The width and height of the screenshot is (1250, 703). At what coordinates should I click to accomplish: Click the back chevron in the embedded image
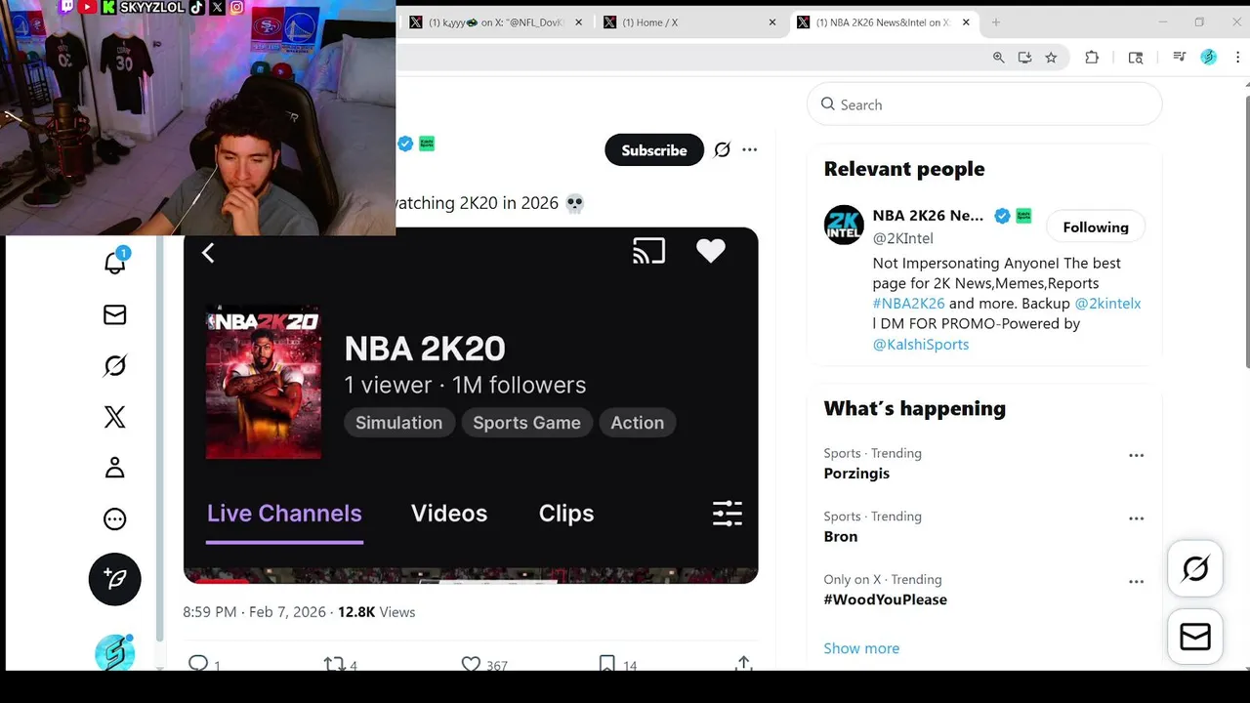pos(208,253)
